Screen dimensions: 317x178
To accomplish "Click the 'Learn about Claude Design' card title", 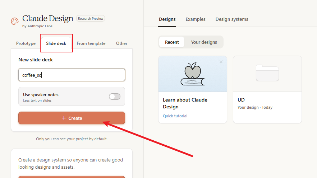I will pyautogui.click(x=185, y=103).
